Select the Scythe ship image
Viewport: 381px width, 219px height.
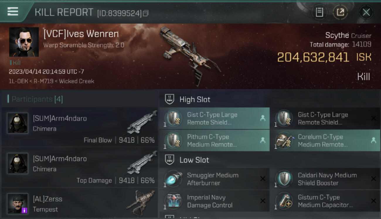(x=190, y=55)
